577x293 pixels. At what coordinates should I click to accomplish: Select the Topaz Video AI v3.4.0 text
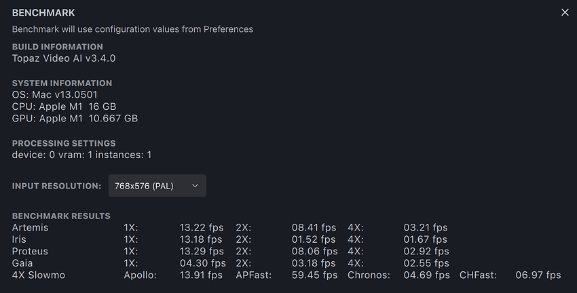(64, 58)
